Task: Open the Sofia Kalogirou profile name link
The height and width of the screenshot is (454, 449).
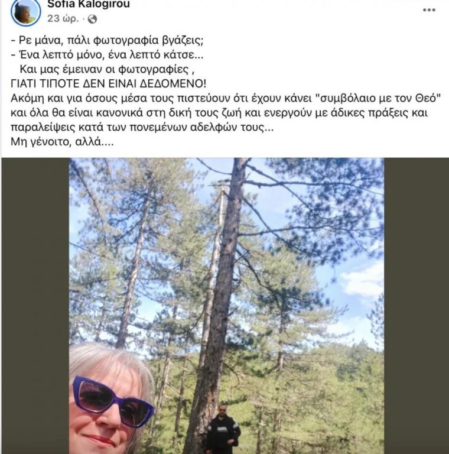Action: coord(89,4)
